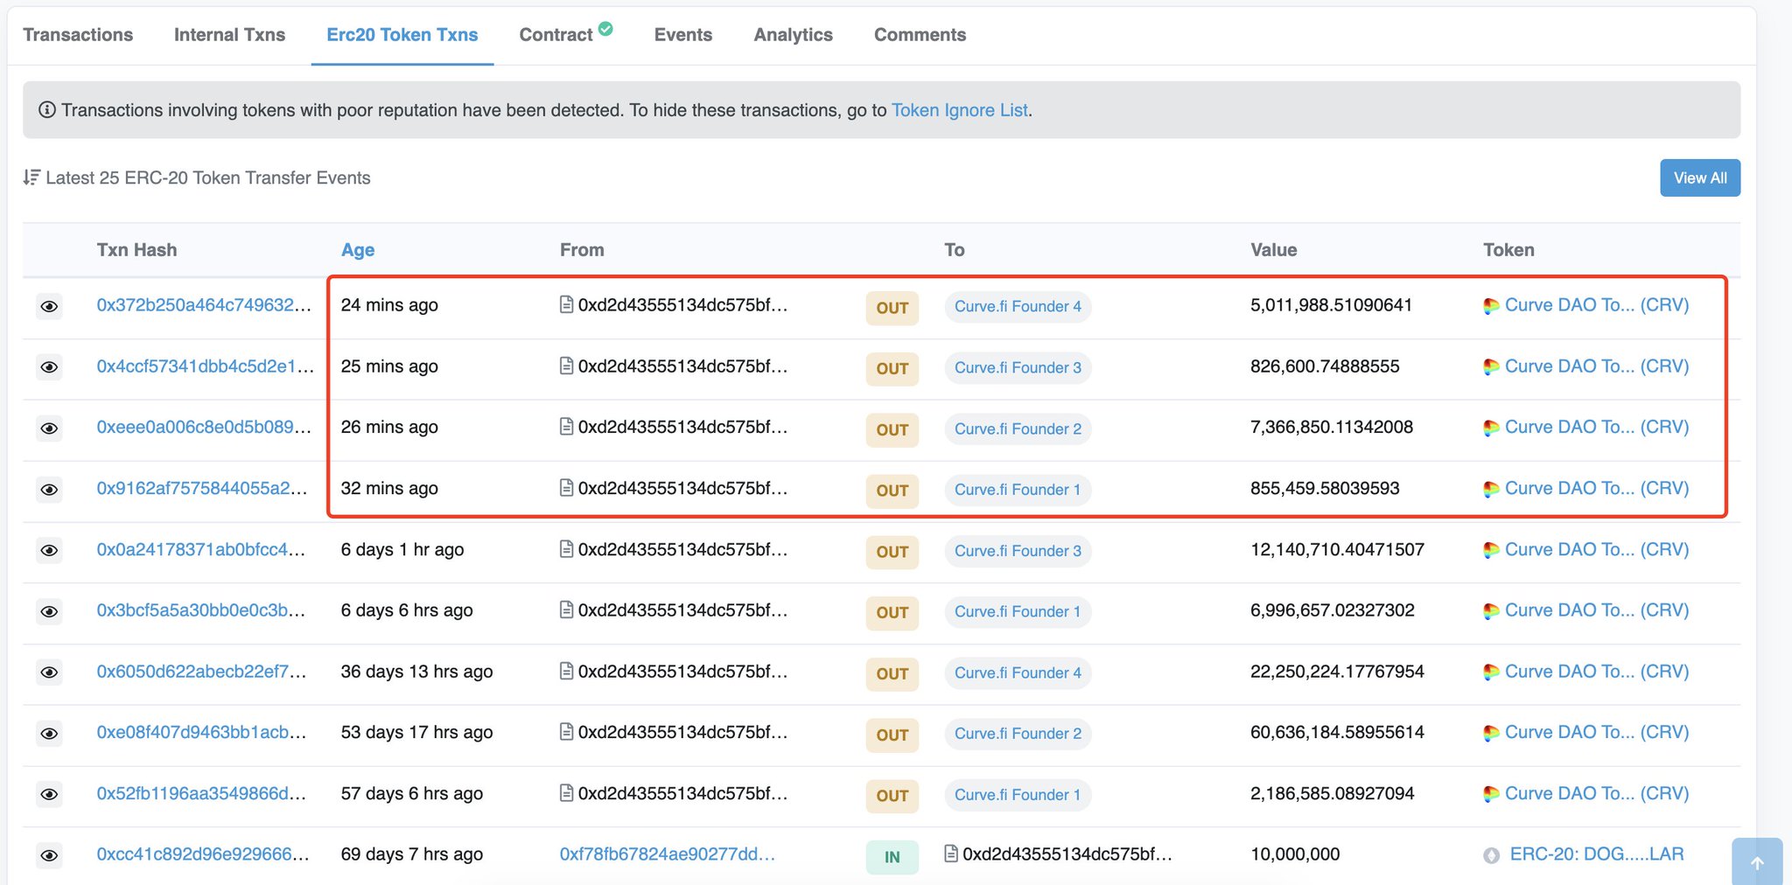Image resolution: width=1792 pixels, height=885 pixels.
Task: Open the Token Ignore List link
Action: 960,110
